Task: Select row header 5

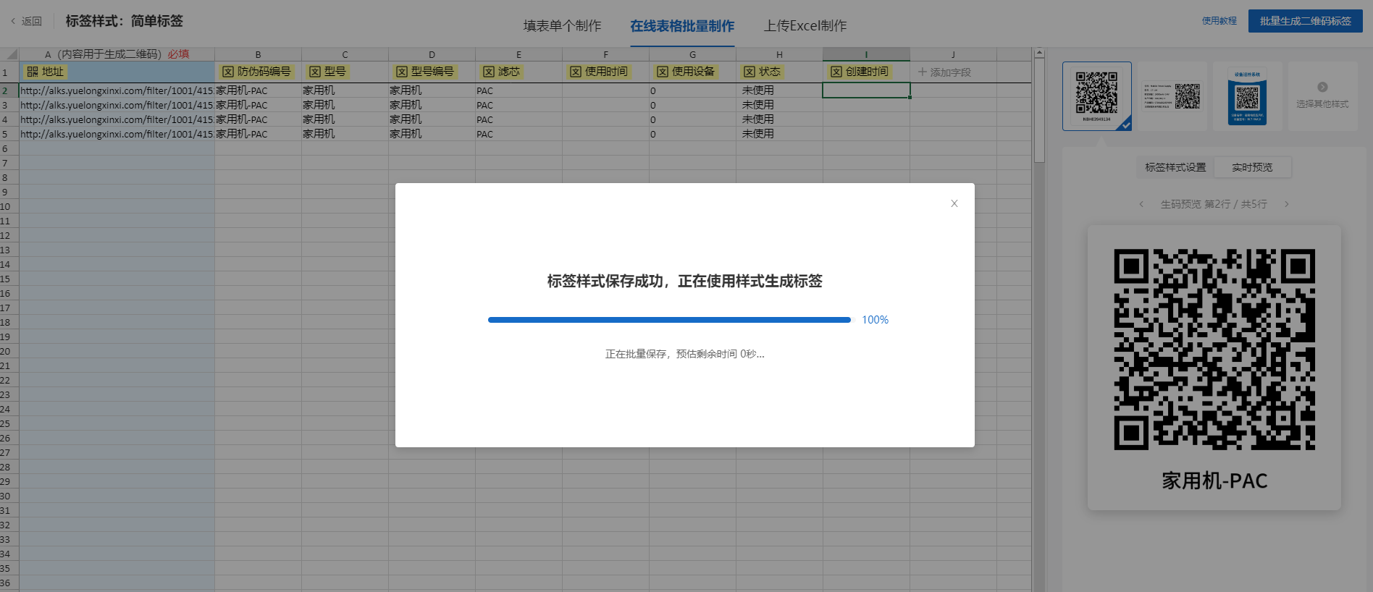Action: (x=9, y=134)
